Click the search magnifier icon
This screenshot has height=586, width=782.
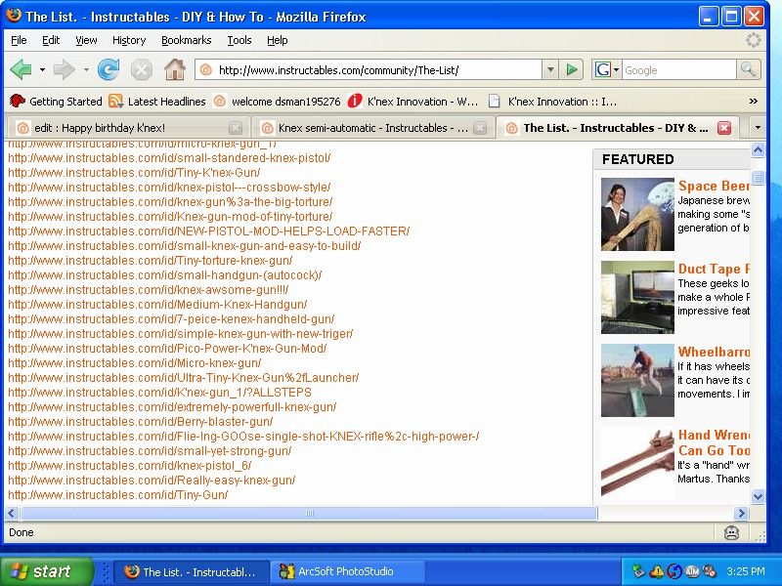coord(748,69)
